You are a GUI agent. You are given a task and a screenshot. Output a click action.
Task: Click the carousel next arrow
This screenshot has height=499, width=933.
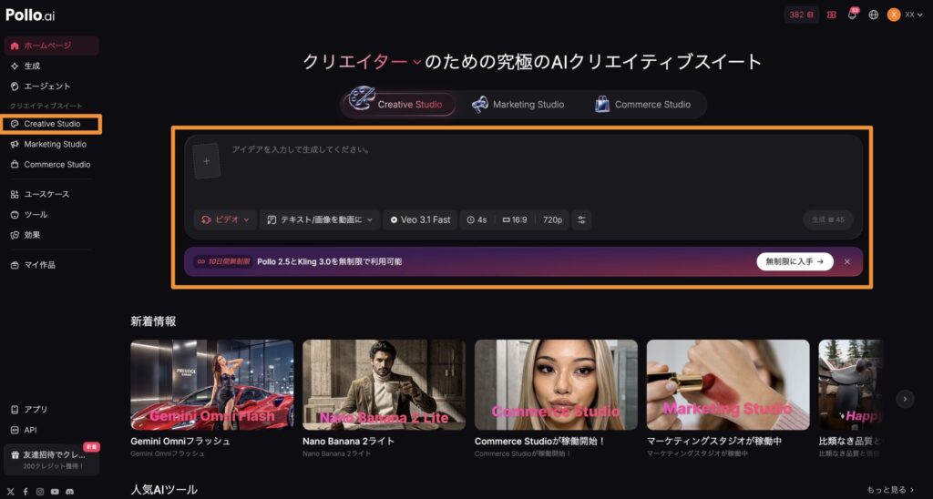(905, 399)
